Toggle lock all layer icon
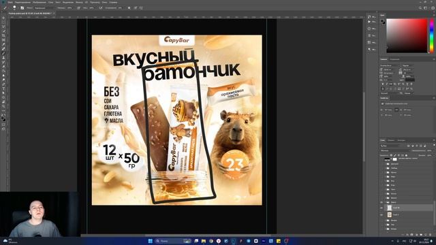Screen dimensions: 436x245 pyautogui.click(x=406, y=155)
